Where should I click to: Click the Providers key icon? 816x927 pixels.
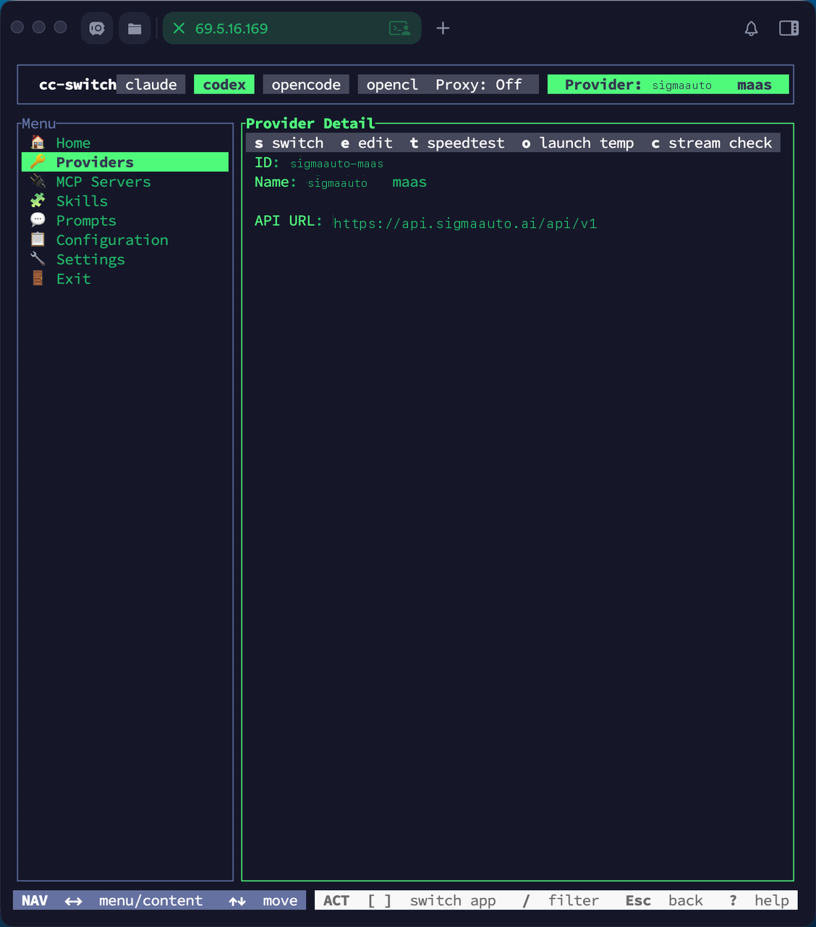pos(38,162)
